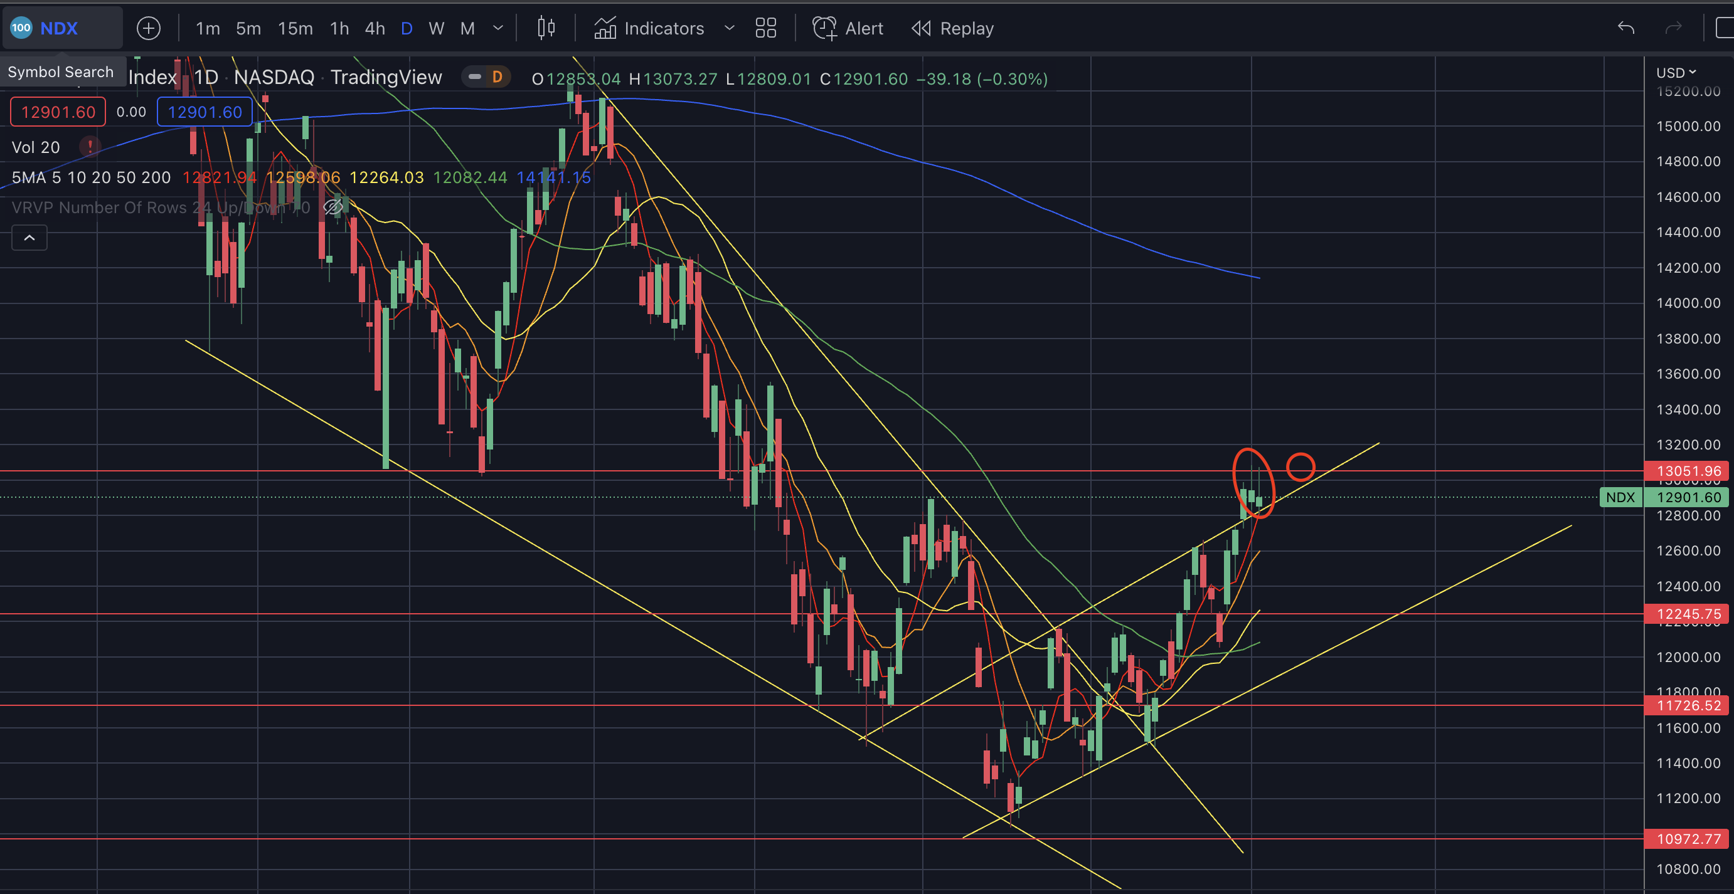Viewport: 1734px width, 894px height.
Task: Expand the more timeframes dropdown
Action: pos(498,28)
